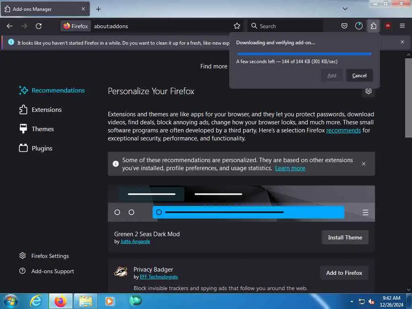Open the Windows Start menu
Viewport: 412px width, 309px height.
[x=10, y=301]
